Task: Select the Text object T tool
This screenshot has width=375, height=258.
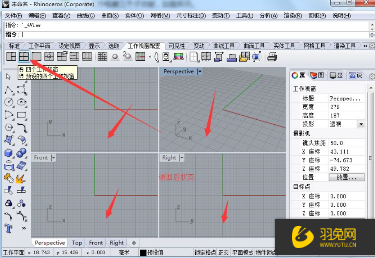Action: (8, 228)
